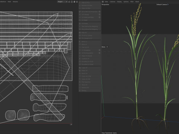Click Align UV Islands
Image resolution: width=179 pixels, height=134 pixels.
(x=89, y=56)
